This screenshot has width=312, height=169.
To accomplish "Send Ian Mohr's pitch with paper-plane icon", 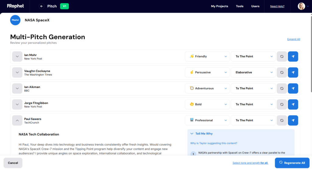I will pyautogui.click(x=293, y=57).
